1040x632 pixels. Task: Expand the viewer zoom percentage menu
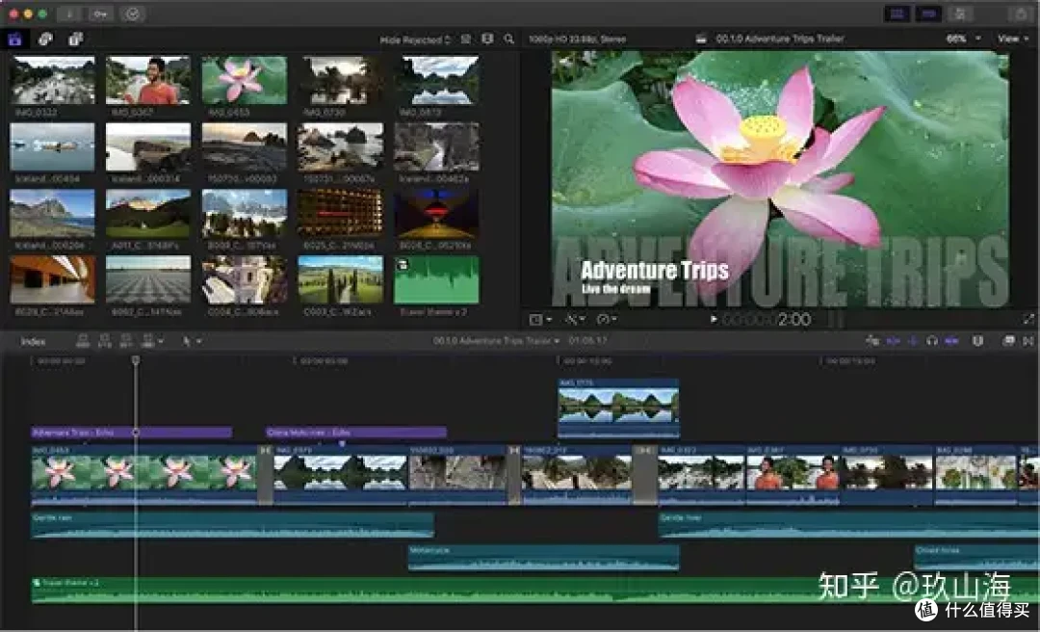pyautogui.click(x=963, y=39)
